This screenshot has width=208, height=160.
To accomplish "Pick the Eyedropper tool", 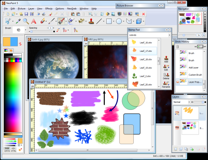I will coord(18,21).
